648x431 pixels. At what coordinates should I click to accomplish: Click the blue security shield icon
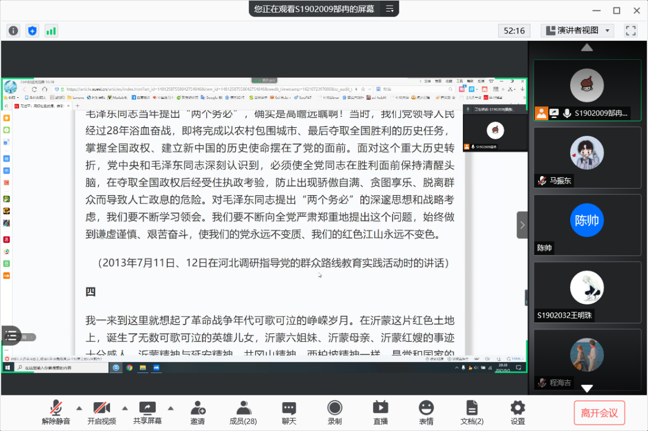[x=32, y=30]
